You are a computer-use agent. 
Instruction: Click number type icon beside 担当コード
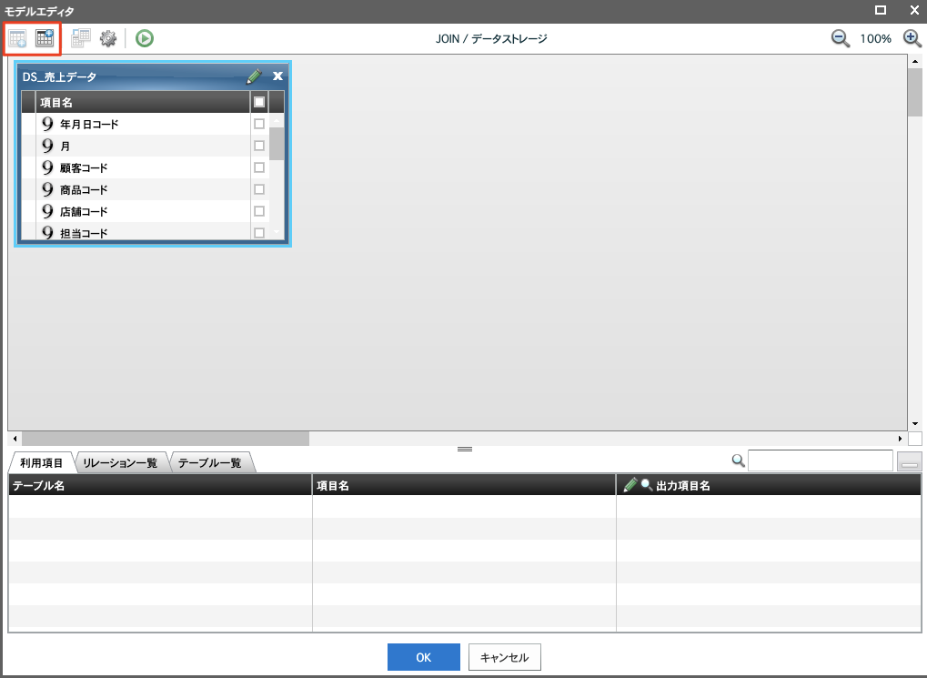[x=47, y=232]
